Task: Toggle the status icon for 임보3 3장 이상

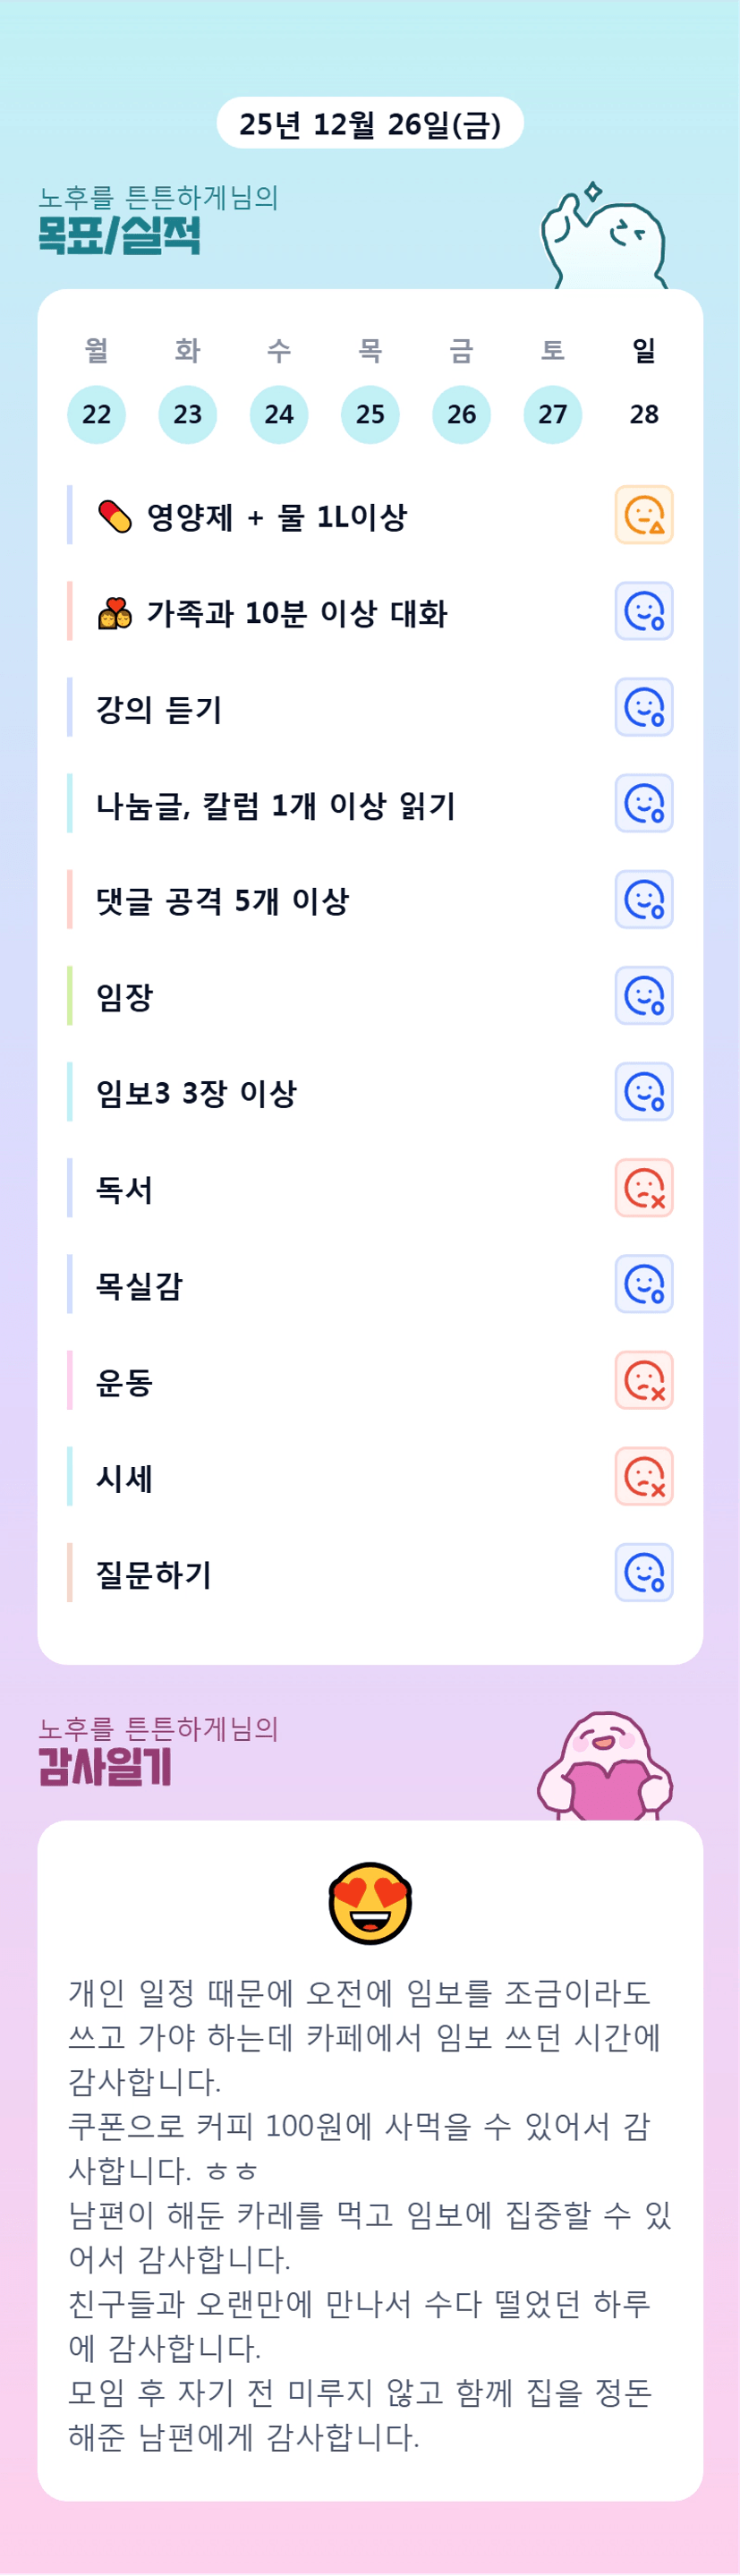Action: 643,1092
